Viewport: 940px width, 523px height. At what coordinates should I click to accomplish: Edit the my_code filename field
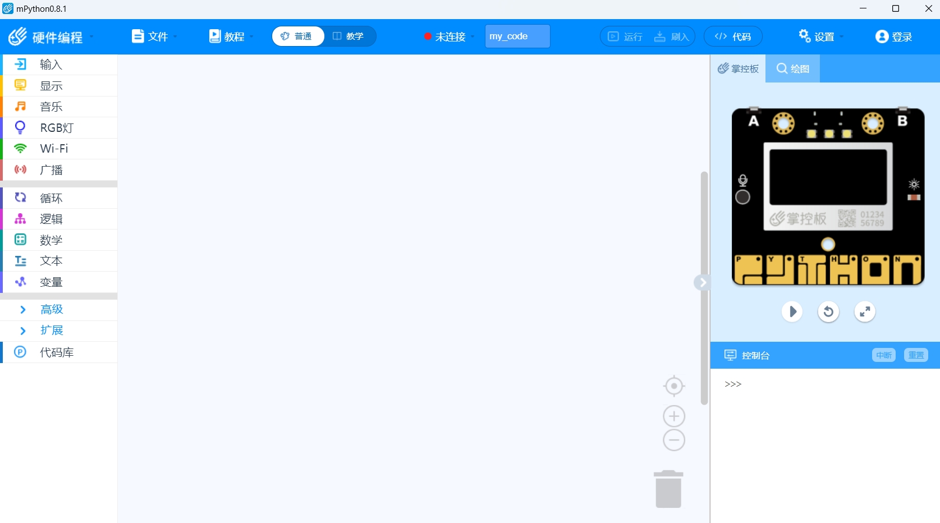click(x=516, y=36)
